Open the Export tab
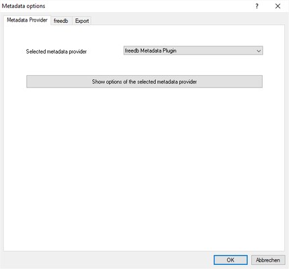Screen dimensions: 289x269 click(82, 21)
